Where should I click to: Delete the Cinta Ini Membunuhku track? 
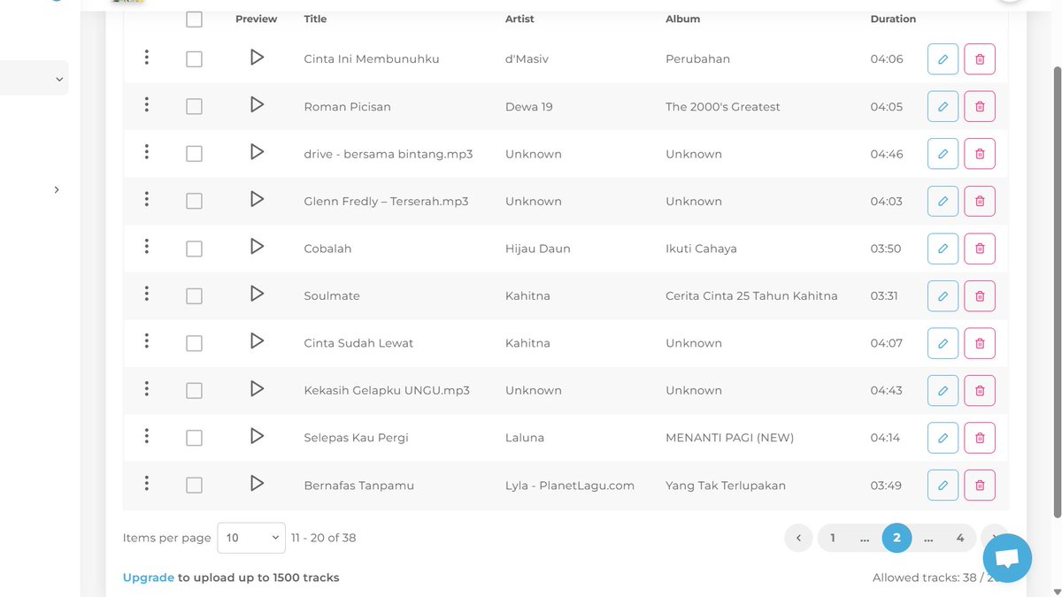[x=980, y=59]
